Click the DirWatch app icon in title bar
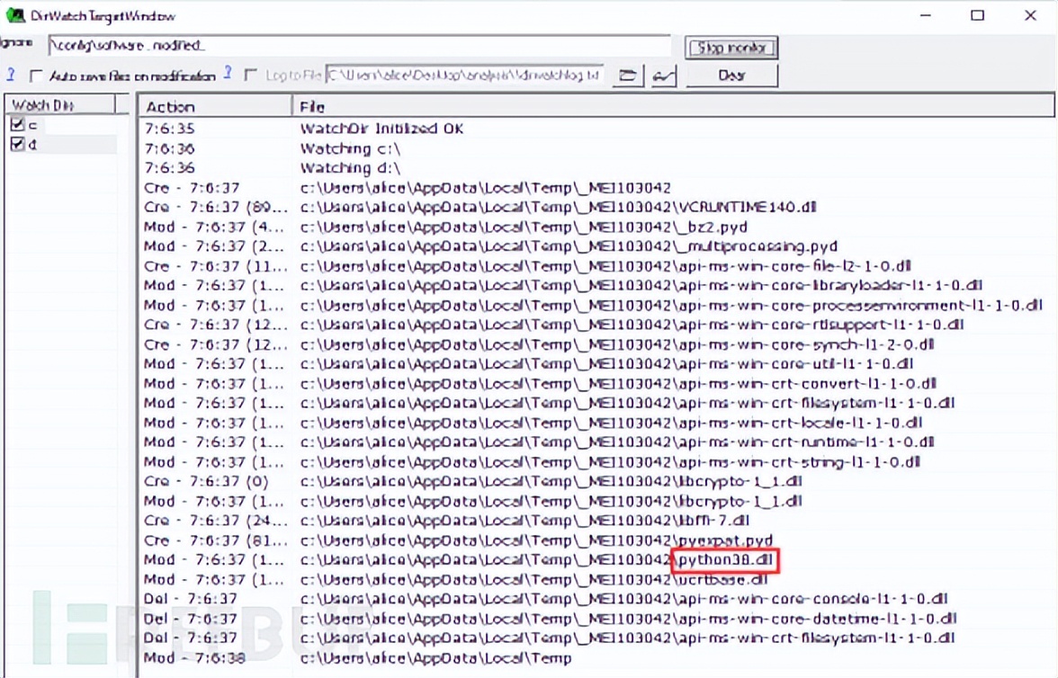This screenshot has height=678, width=1058. (x=14, y=15)
